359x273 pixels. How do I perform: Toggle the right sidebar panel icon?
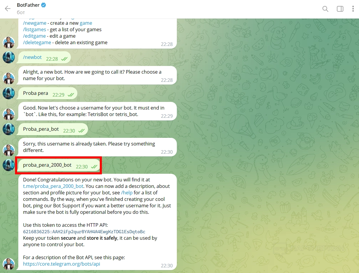pos(340,9)
